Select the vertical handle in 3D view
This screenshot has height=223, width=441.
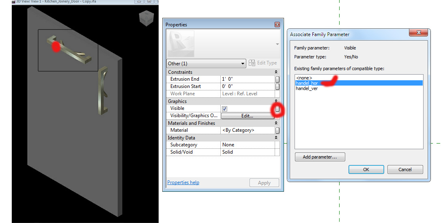tap(103, 90)
